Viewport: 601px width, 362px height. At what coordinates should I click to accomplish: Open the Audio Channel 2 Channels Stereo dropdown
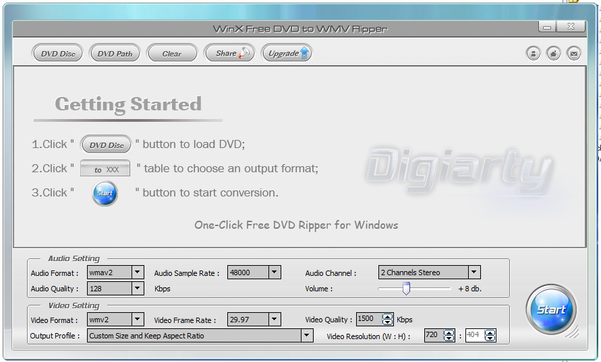pos(474,272)
